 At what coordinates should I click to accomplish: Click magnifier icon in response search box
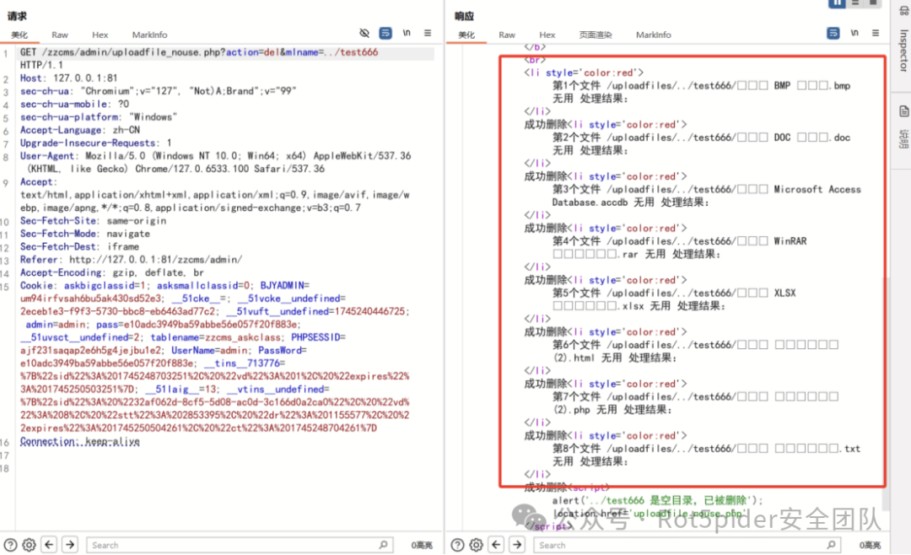(x=832, y=545)
